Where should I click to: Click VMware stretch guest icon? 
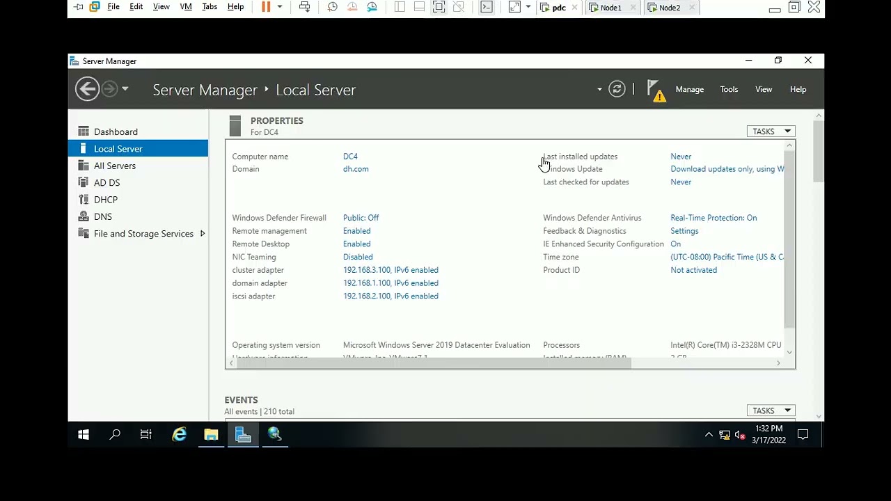[x=514, y=7]
